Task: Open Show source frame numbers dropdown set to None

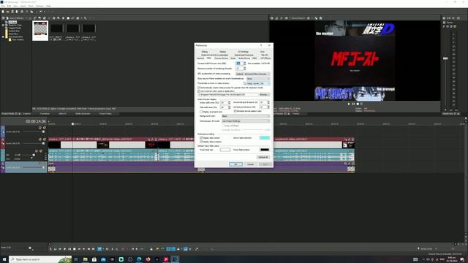Action: click(x=258, y=79)
